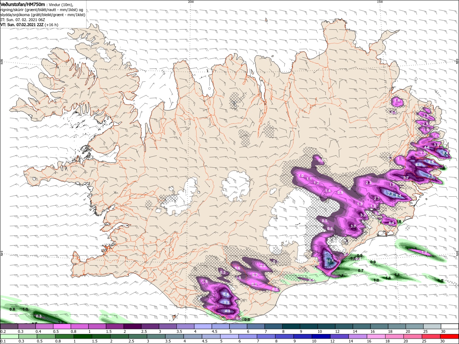Click the 30 label on the upper legend scale
The image size is (459, 344).
(x=443, y=331)
